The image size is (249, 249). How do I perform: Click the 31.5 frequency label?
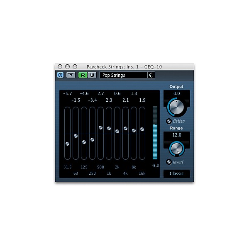68,167
